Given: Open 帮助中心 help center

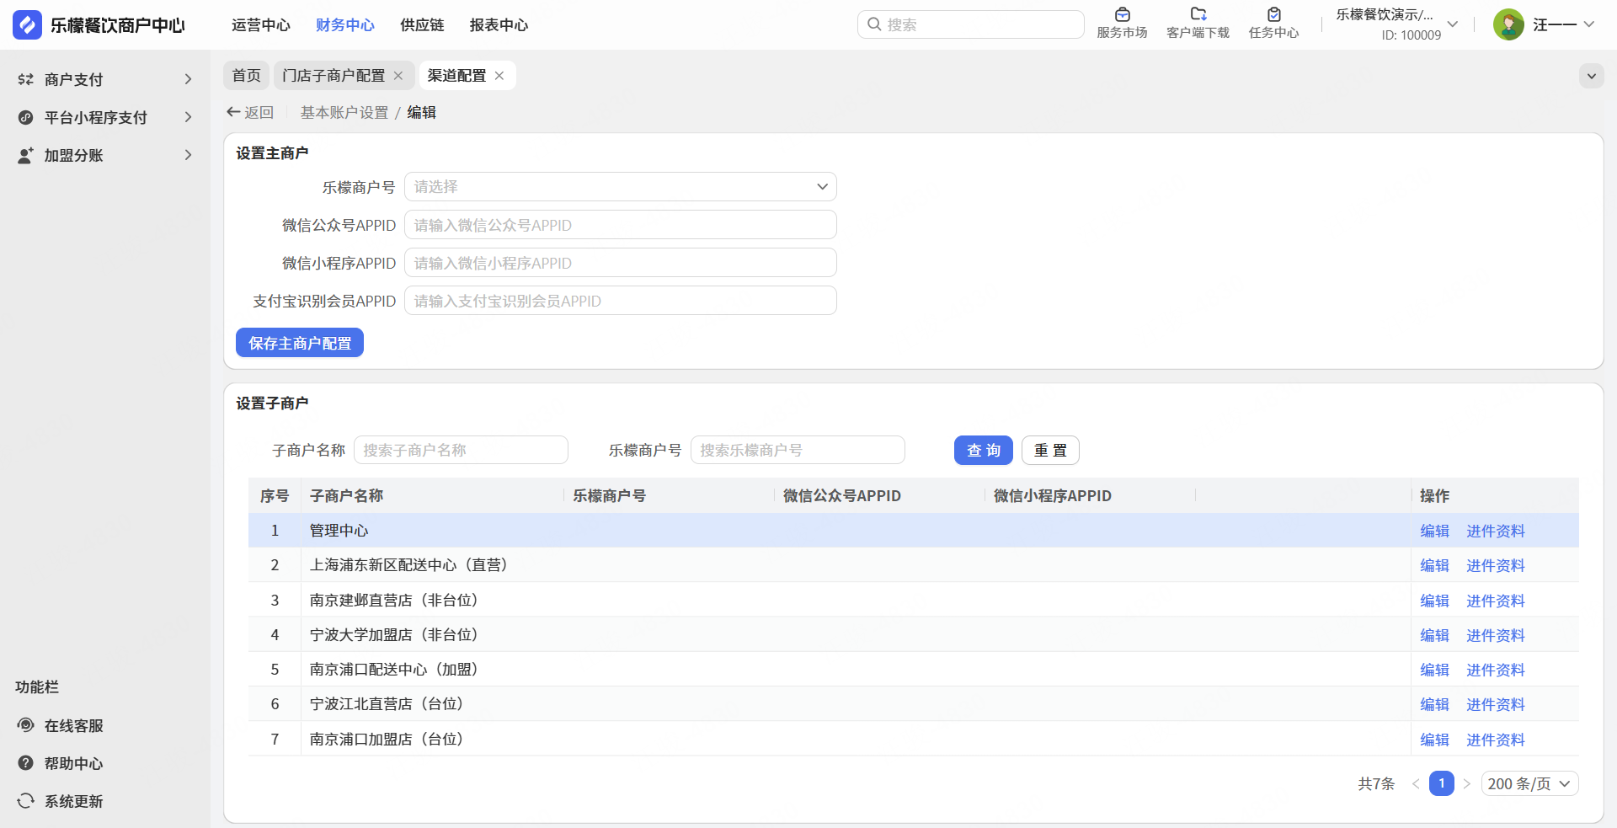Looking at the screenshot, I should (73, 763).
